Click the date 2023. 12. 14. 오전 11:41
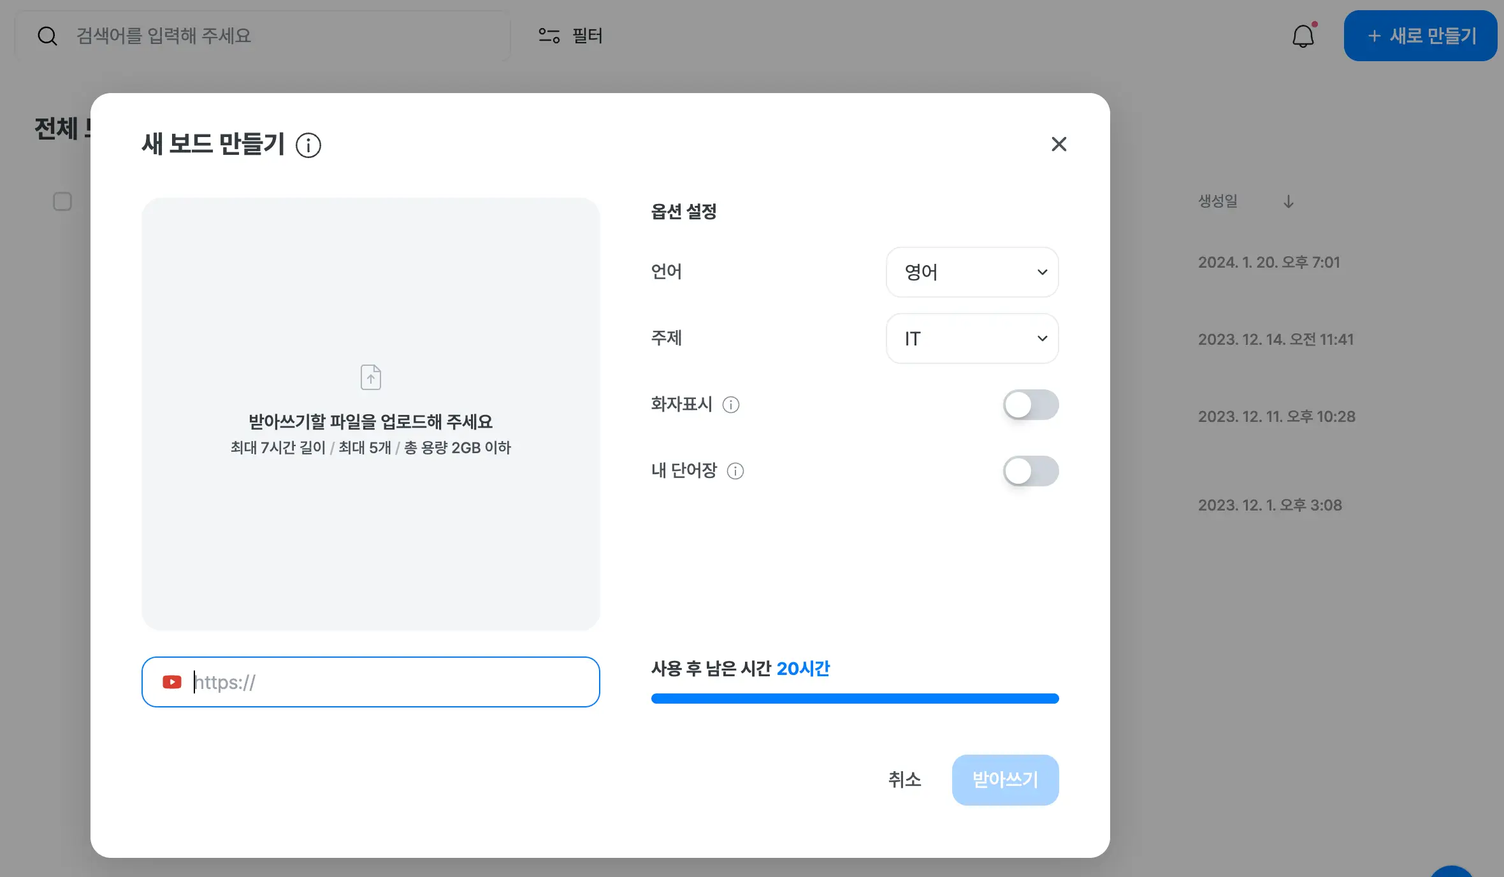Image resolution: width=1504 pixels, height=877 pixels. tap(1276, 339)
